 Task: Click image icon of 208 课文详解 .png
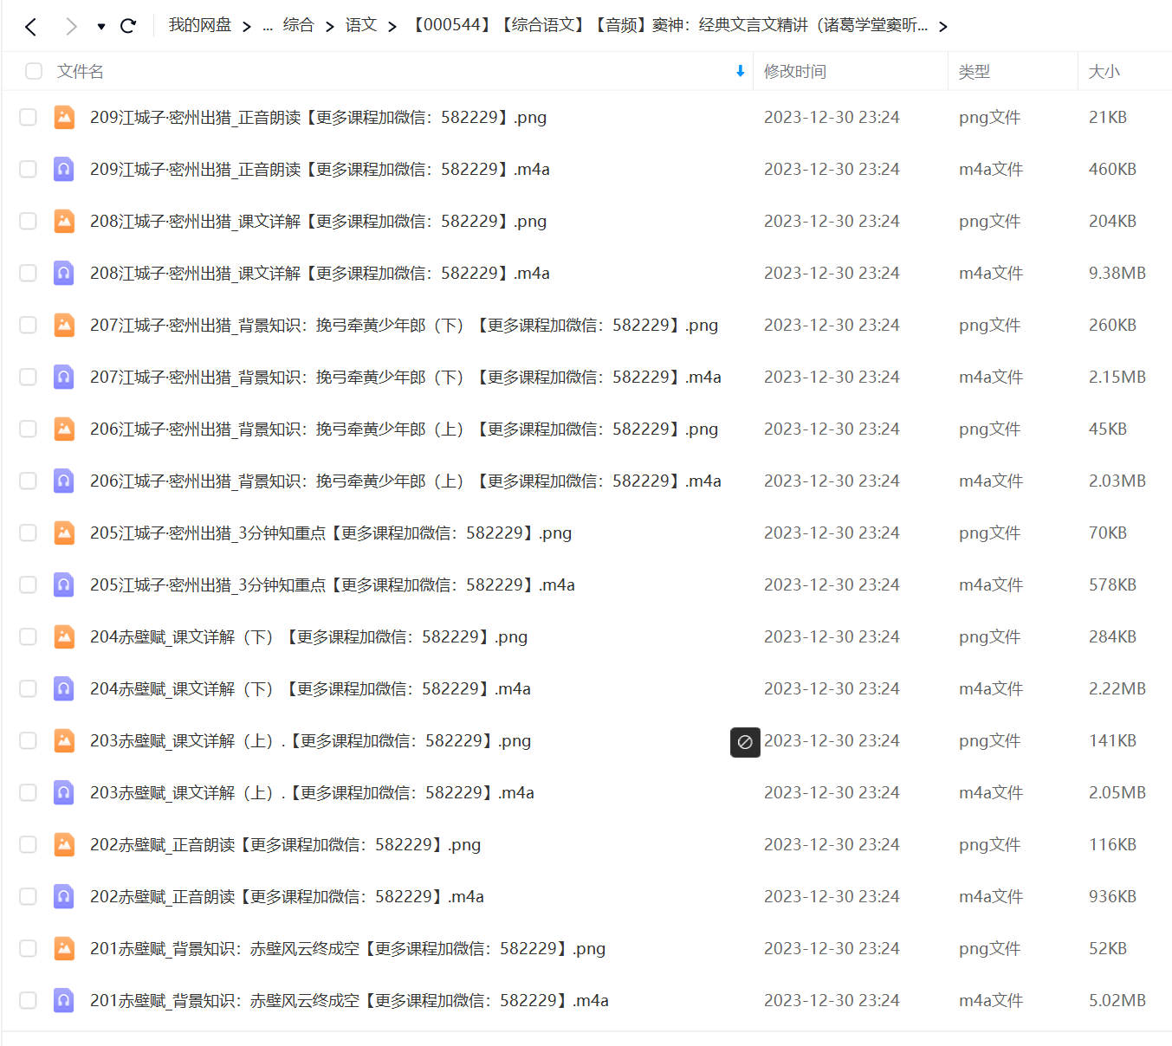(64, 221)
